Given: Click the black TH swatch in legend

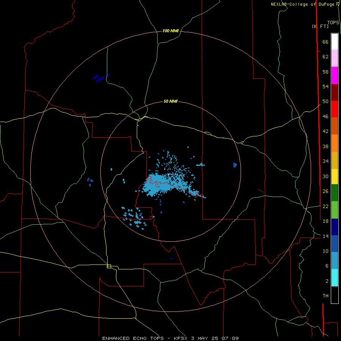Looking at the screenshot, I should click(335, 295).
